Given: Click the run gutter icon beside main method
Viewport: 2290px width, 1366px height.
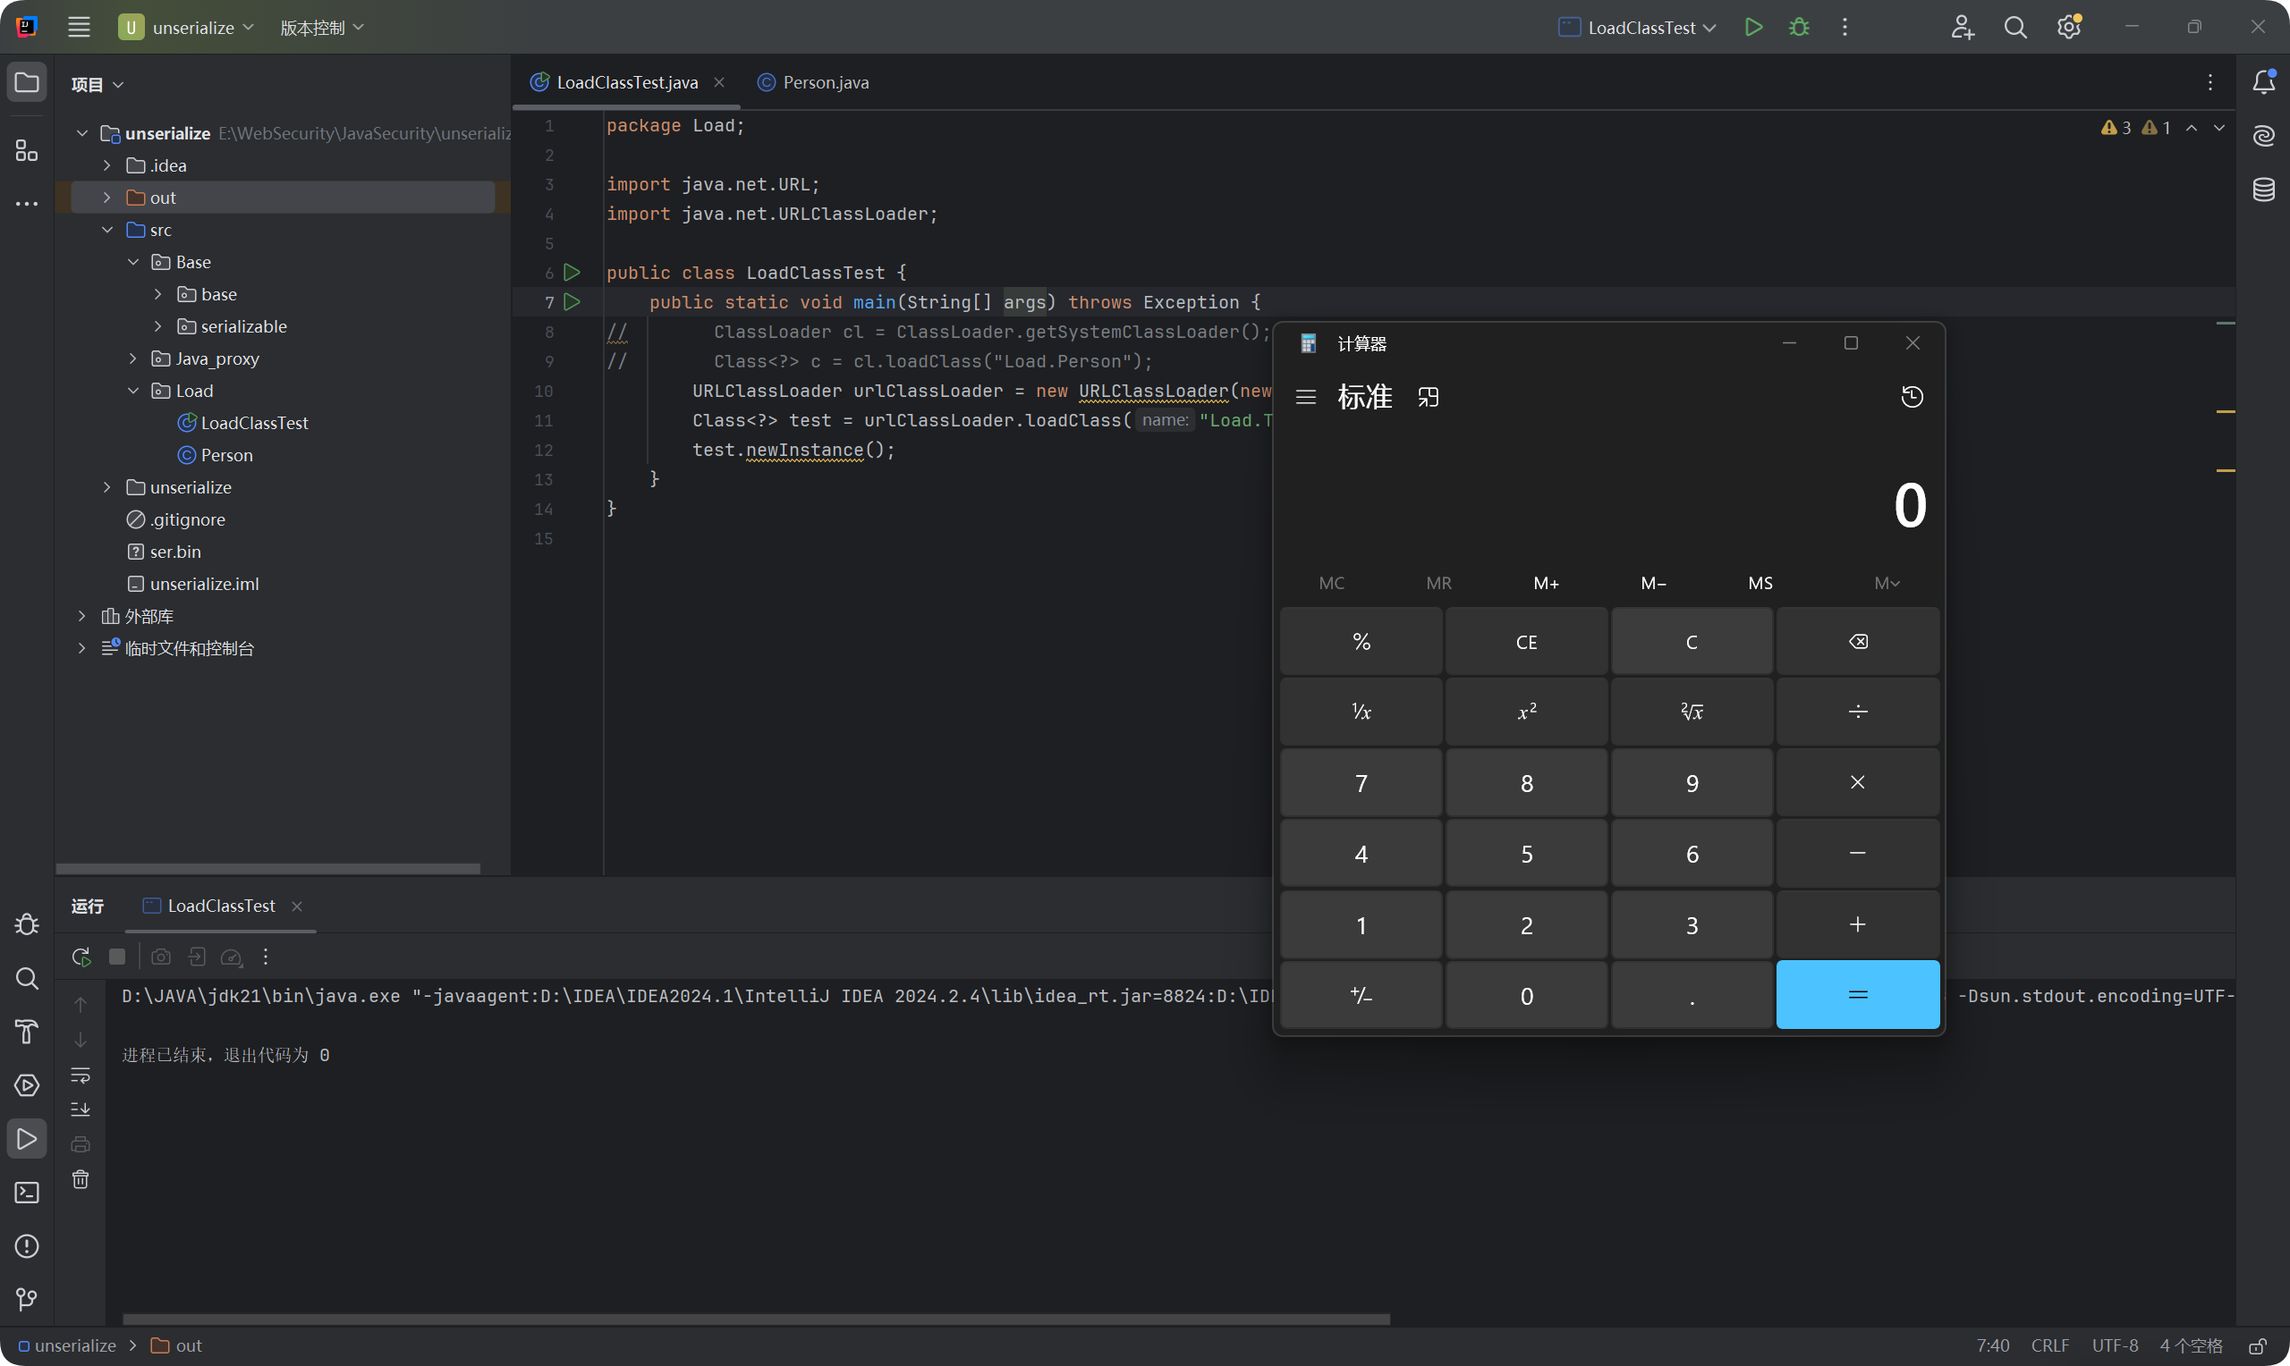Looking at the screenshot, I should coord(572,302).
